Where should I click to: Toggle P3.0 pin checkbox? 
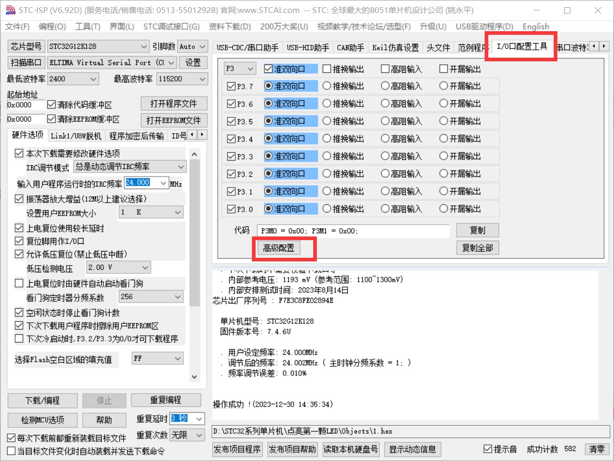pyautogui.click(x=231, y=209)
